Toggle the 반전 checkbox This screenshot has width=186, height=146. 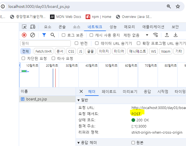pyautogui.click(x=76, y=43)
